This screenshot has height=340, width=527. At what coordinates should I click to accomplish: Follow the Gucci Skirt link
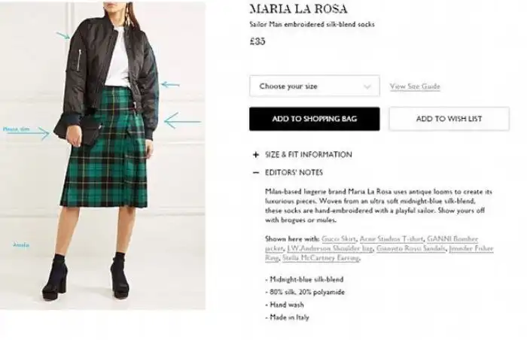338,239
